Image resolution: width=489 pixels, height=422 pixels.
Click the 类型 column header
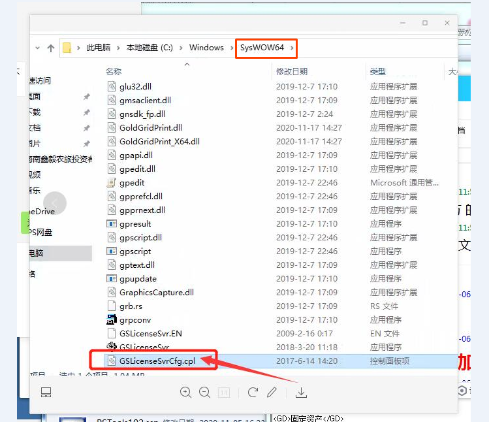[x=377, y=71]
